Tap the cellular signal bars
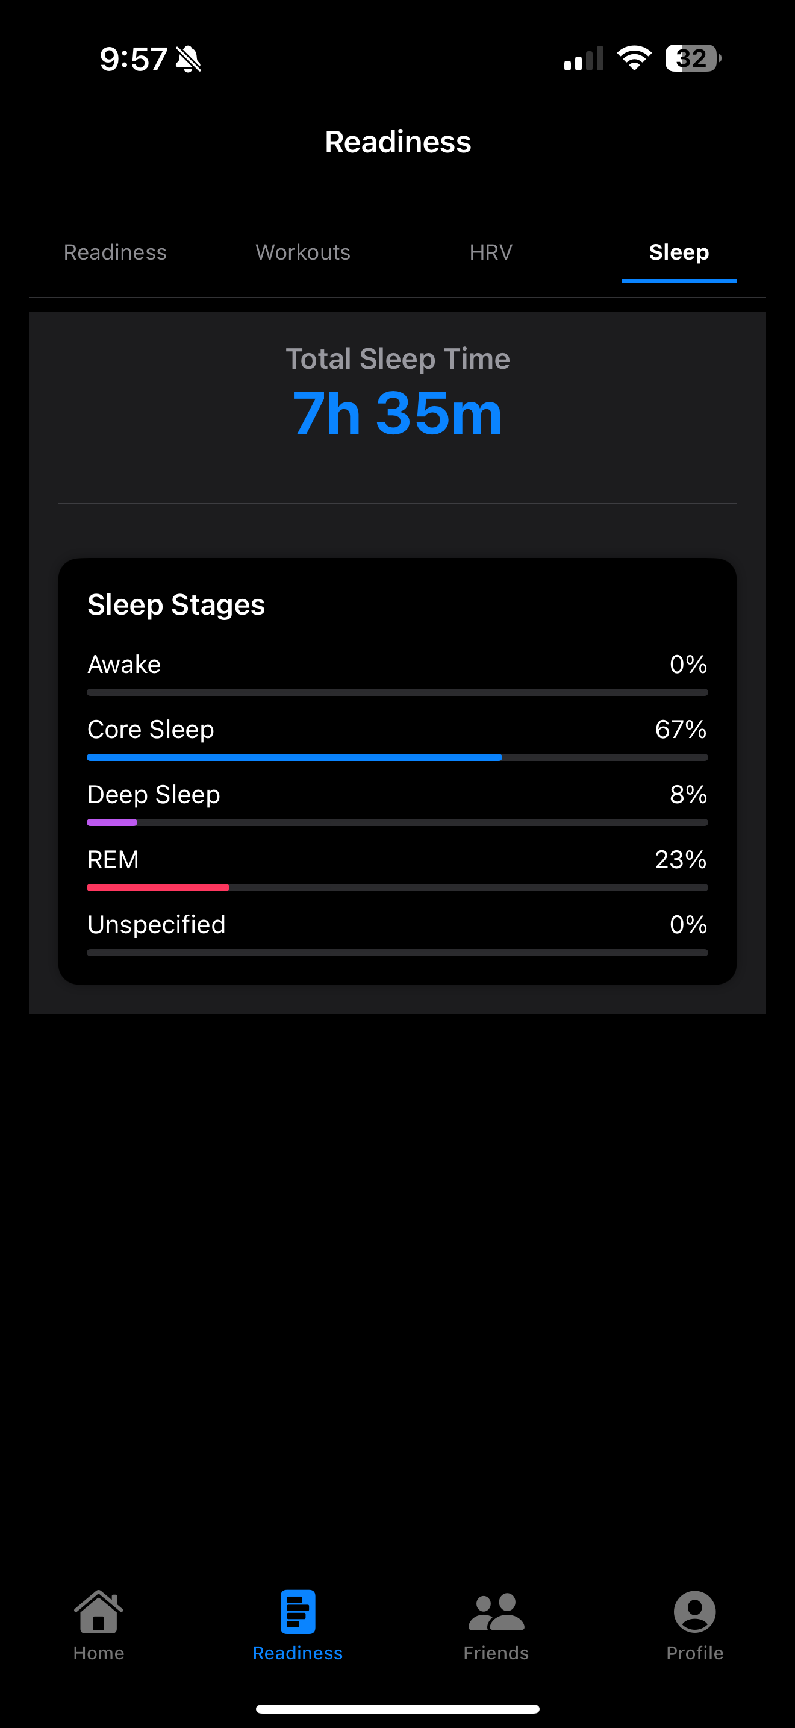Image resolution: width=795 pixels, height=1728 pixels. (584, 58)
